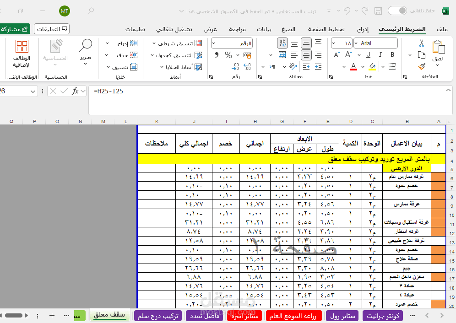Decrease font size button
This screenshot has width=456, height=323.
click(x=337, y=54)
